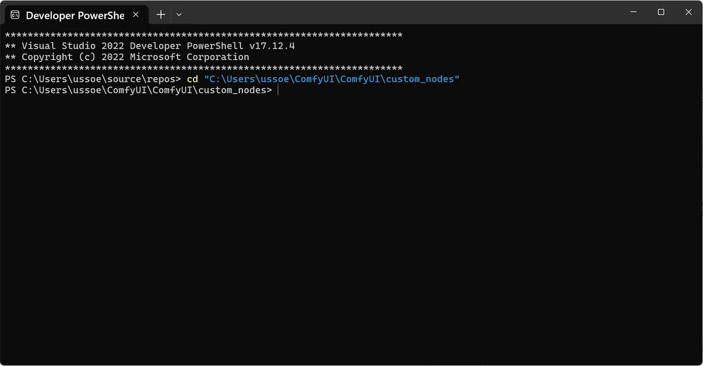Click the terminal icon in the tab
The image size is (703, 366).
point(15,15)
